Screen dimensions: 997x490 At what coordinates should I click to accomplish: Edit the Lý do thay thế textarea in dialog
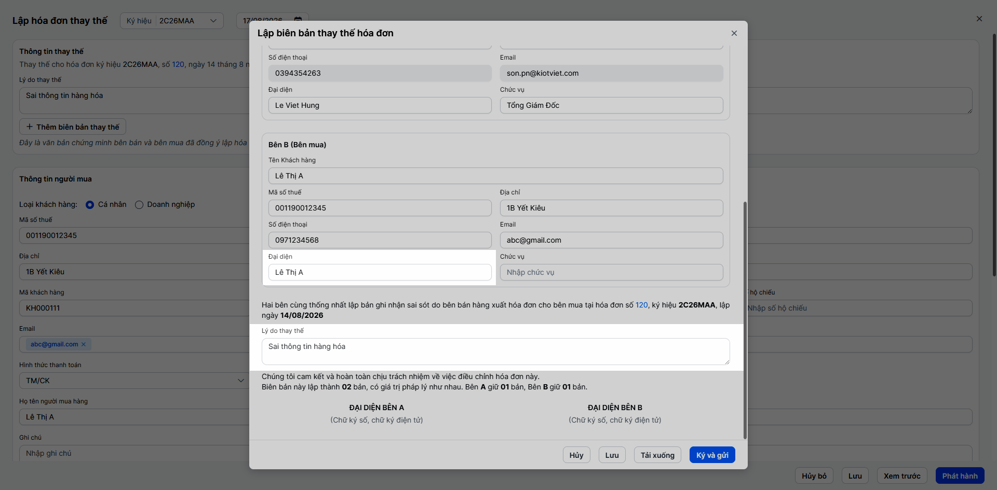coord(496,352)
